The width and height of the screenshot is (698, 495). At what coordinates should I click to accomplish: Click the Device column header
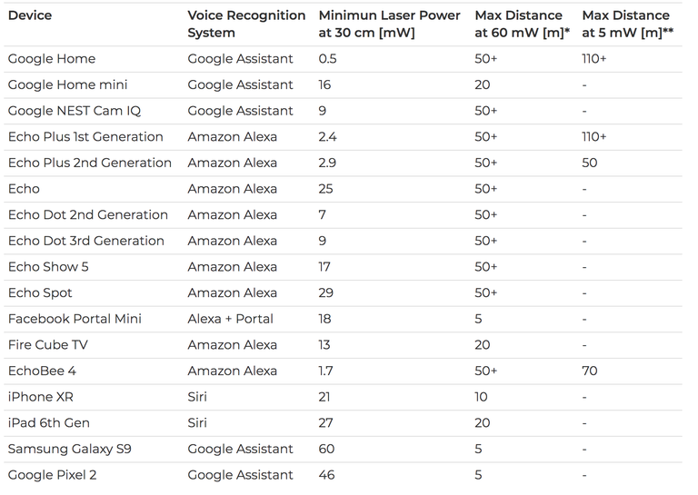click(30, 15)
